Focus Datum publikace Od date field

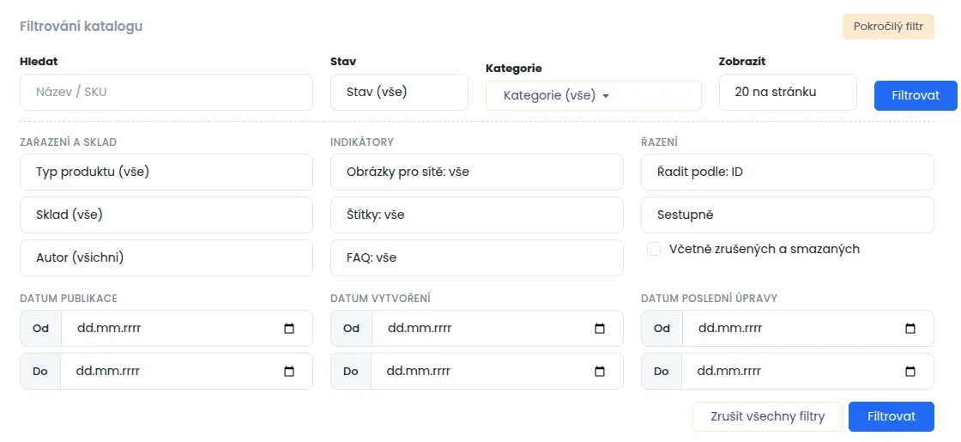click(x=186, y=329)
